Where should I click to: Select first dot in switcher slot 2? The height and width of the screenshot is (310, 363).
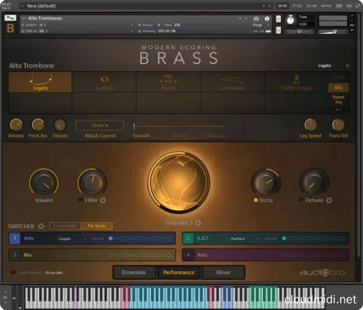284,239
